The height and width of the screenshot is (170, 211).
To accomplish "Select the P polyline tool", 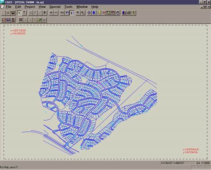I will click(45, 13).
